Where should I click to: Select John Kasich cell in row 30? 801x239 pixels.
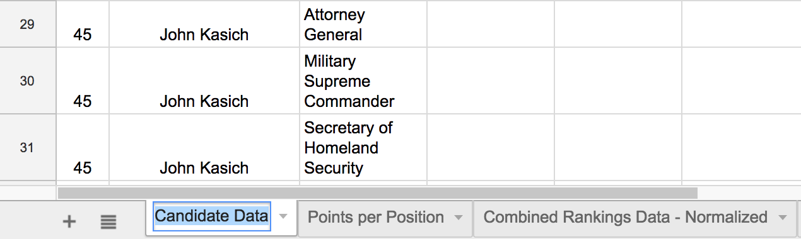204,81
